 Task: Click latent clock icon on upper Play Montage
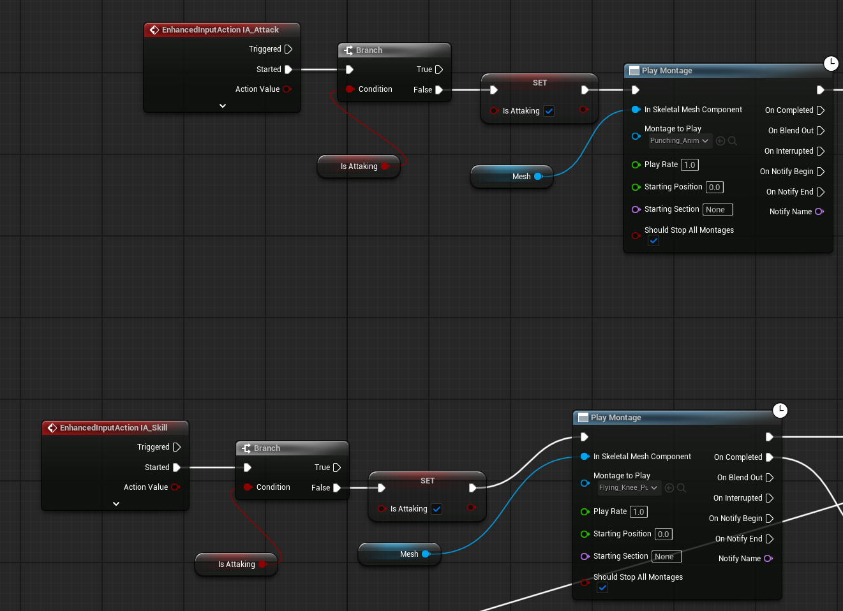(x=831, y=63)
